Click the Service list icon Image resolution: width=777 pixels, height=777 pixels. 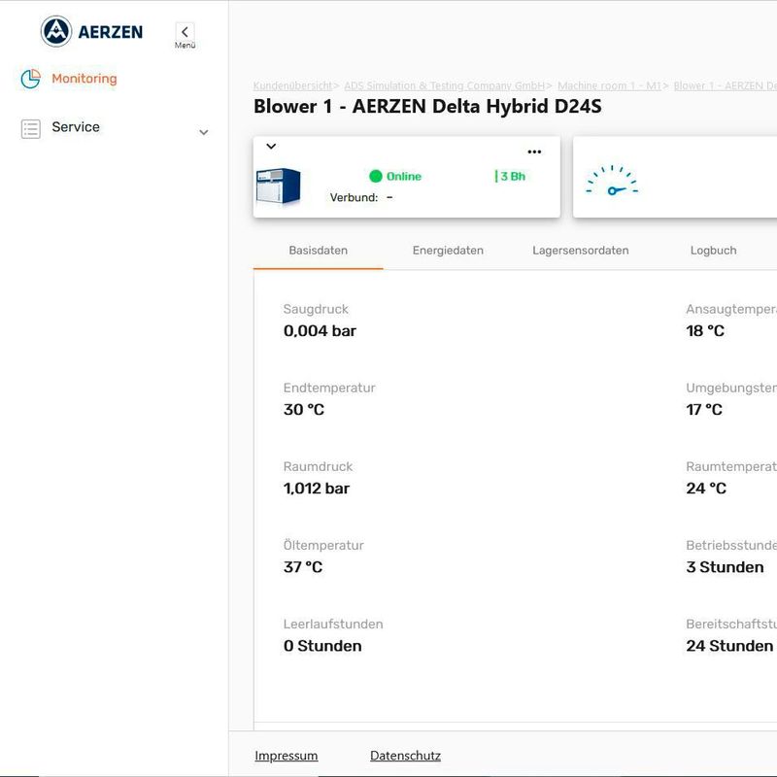point(31,128)
